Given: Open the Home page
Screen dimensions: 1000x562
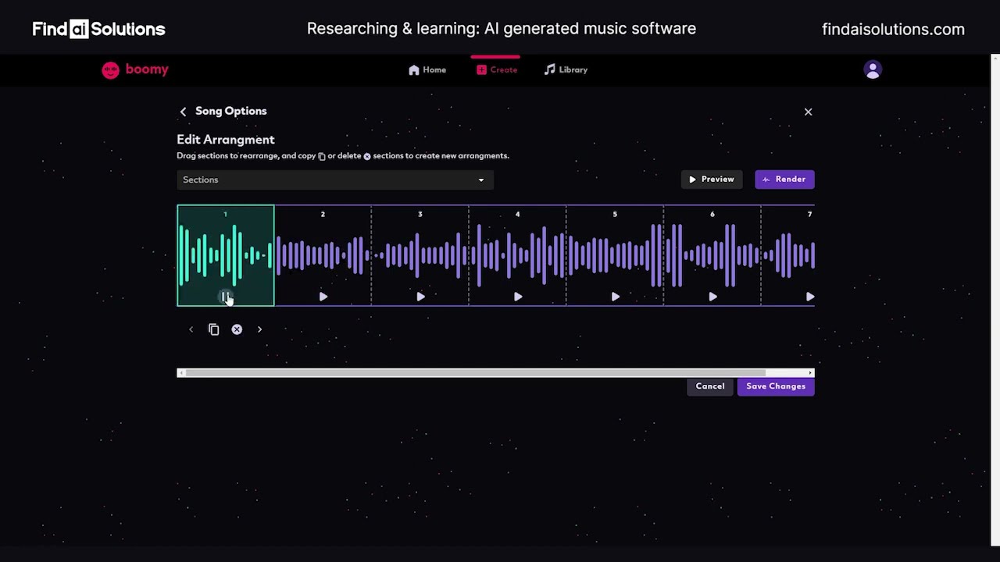Looking at the screenshot, I should coord(427,69).
